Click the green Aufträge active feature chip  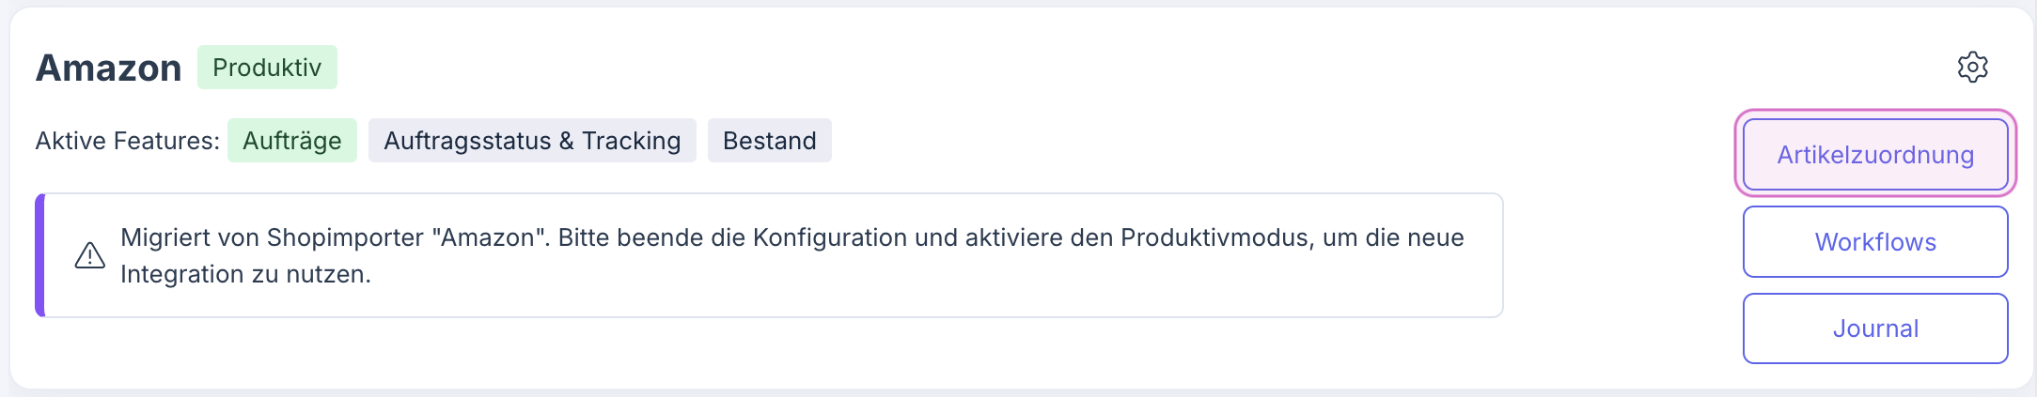[x=292, y=141]
